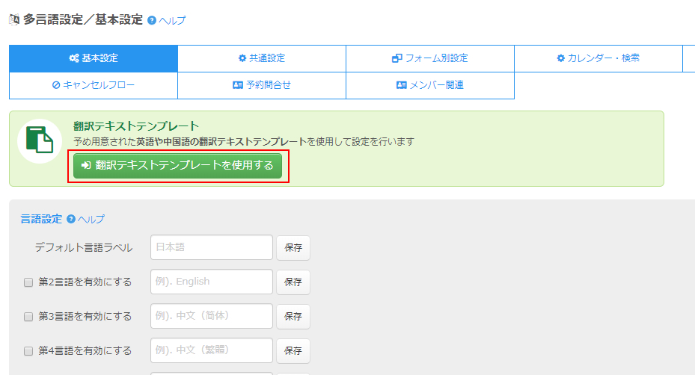The width and height of the screenshot is (695, 375).
Task: Click the green translation template document icon
Action: [39, 140]
